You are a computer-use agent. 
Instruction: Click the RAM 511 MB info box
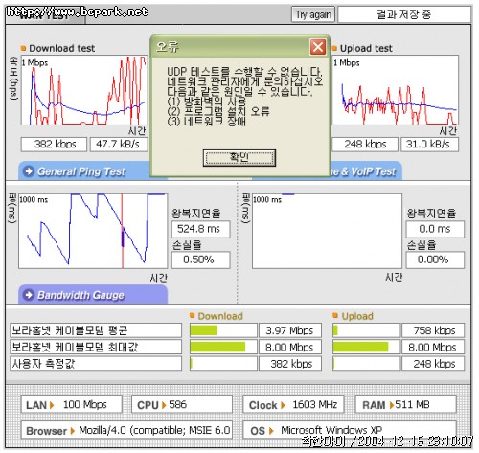tap(405, 404)
